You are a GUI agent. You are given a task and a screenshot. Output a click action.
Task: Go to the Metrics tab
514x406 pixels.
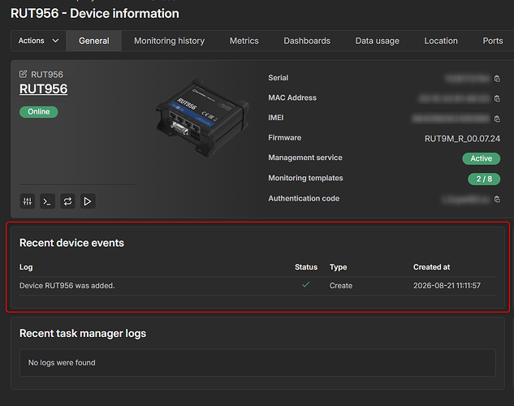pyautogui.click(x=244, y=41)
